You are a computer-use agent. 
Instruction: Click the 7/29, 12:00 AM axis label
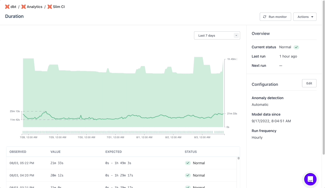point(57,137)
